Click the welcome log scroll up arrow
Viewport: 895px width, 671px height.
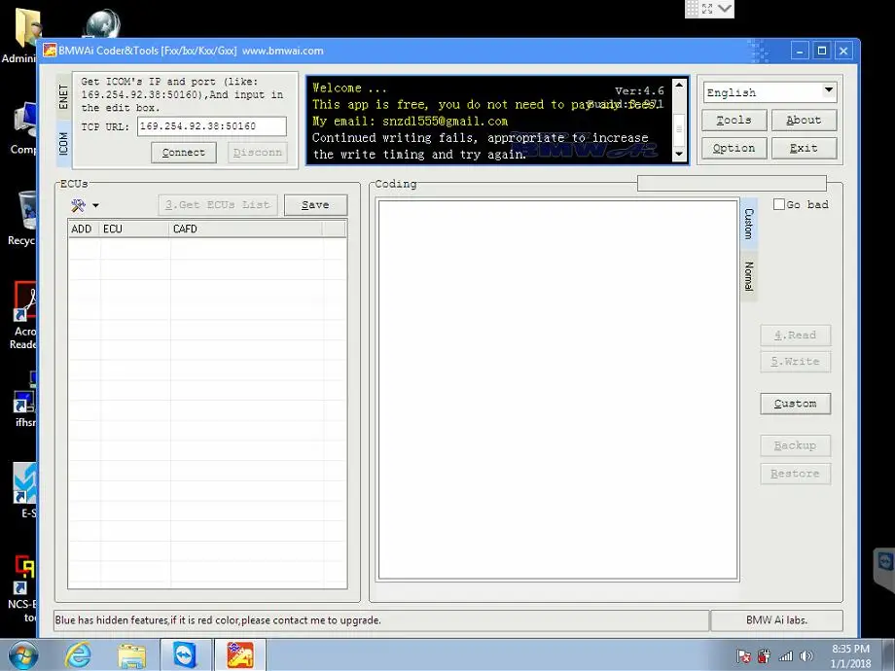[679, 85]
